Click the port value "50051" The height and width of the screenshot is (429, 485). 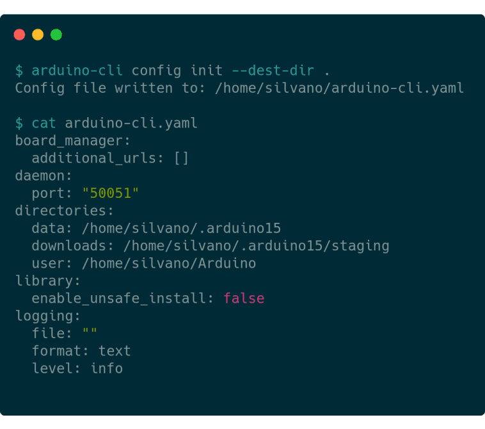pyautogui.click(x=111, y=193)
